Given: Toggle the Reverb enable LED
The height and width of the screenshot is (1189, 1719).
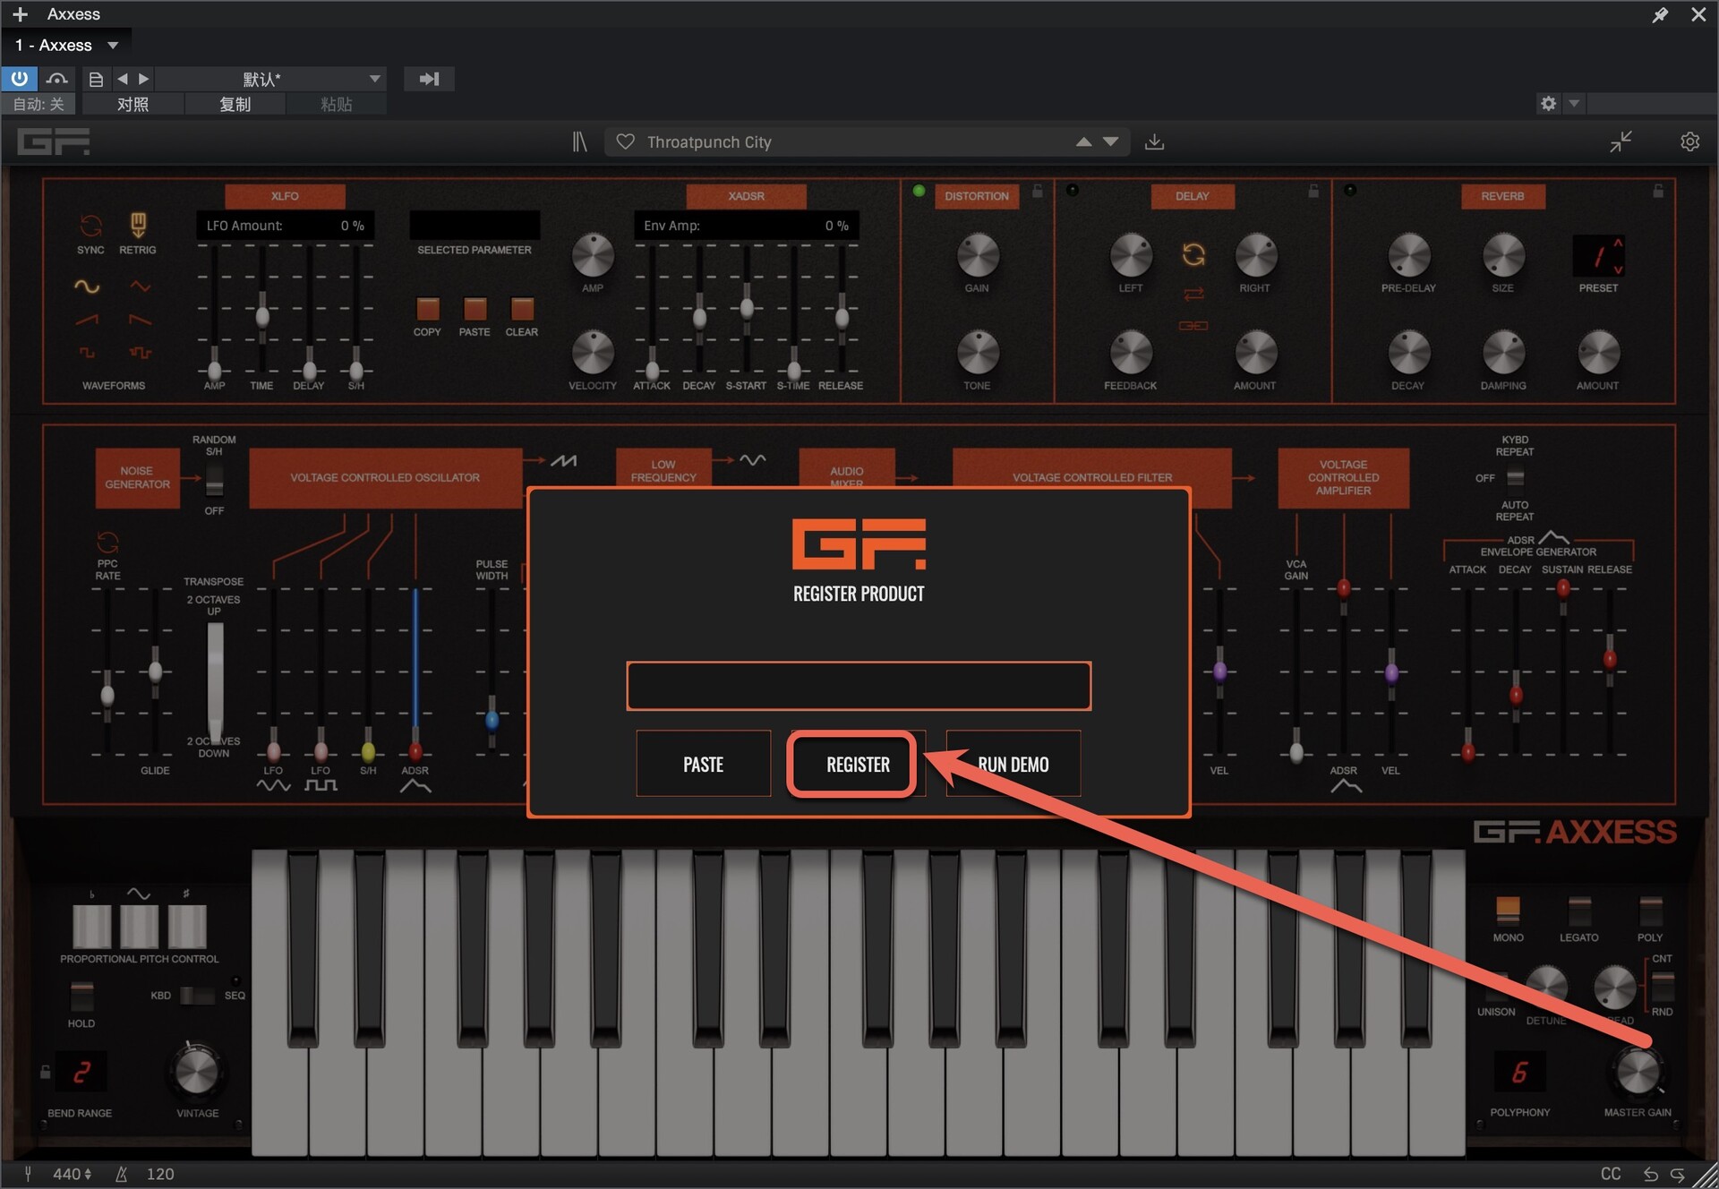Looking at the screenshot, I should point(1350,191).
